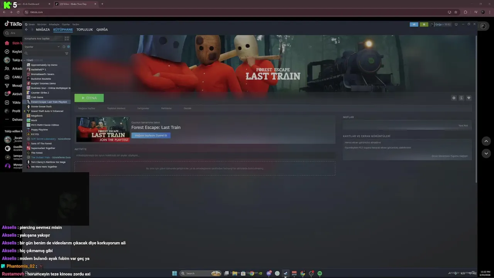494x278 pixels.
Task: Open the MAĞAZA tab in Steam
Action: point(43,29)
